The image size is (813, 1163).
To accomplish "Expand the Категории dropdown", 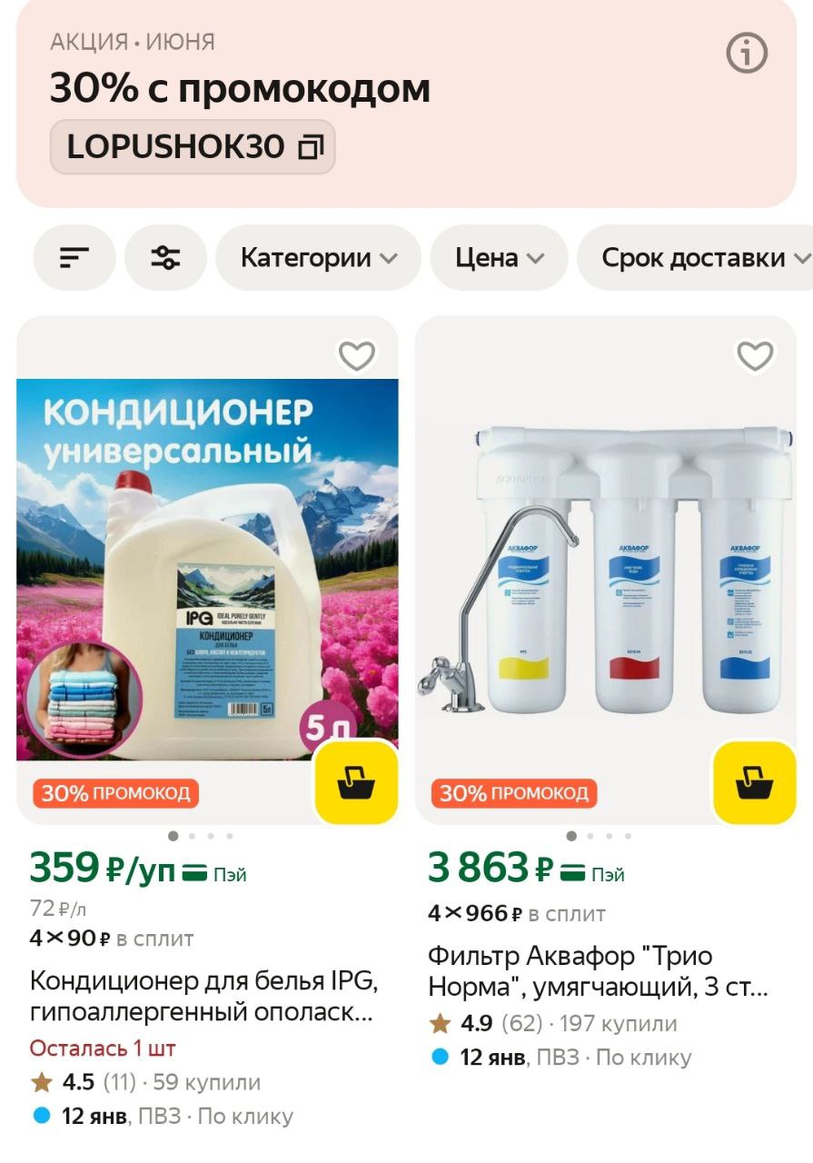I will click(318, 258).
